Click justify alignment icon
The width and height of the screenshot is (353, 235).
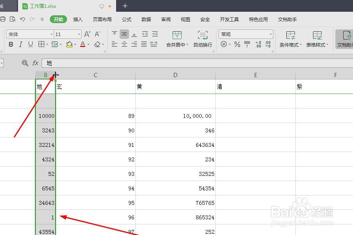(x=144, y=44)
